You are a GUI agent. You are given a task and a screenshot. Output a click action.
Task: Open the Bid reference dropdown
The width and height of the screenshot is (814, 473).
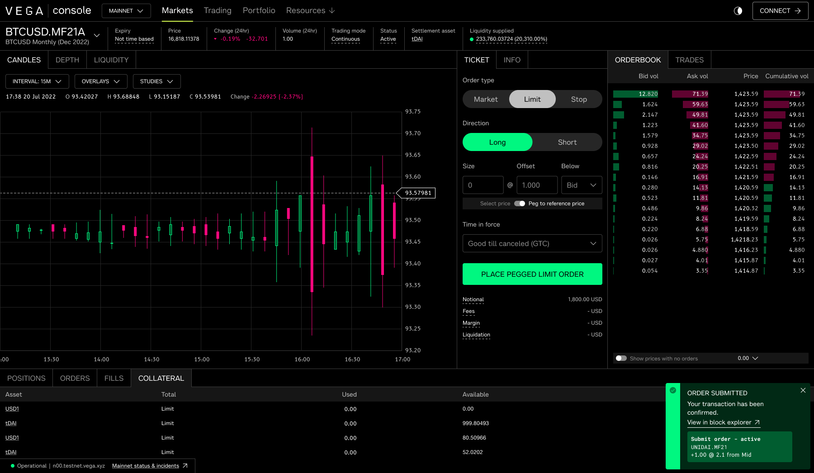tap(582, 185)
